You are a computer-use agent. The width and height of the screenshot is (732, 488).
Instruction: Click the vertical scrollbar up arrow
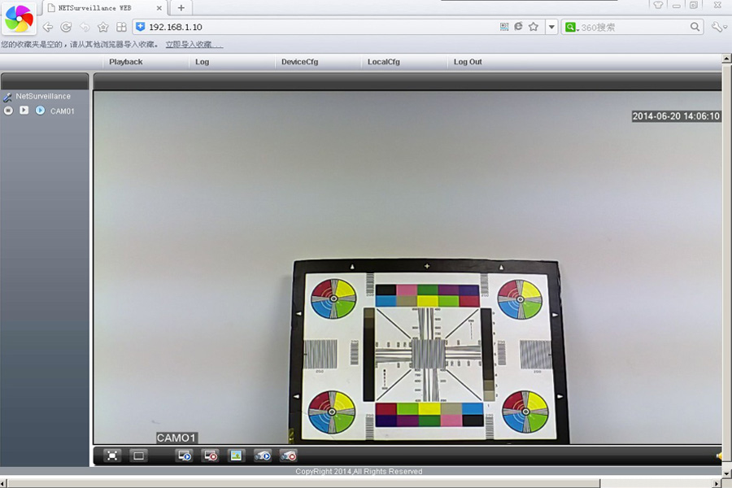[726, 59]
